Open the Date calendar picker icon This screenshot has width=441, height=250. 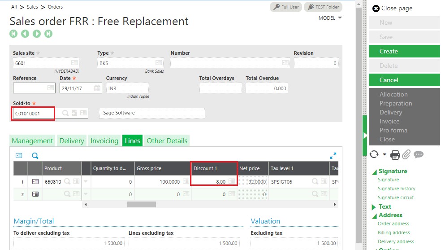click(97, 88)
